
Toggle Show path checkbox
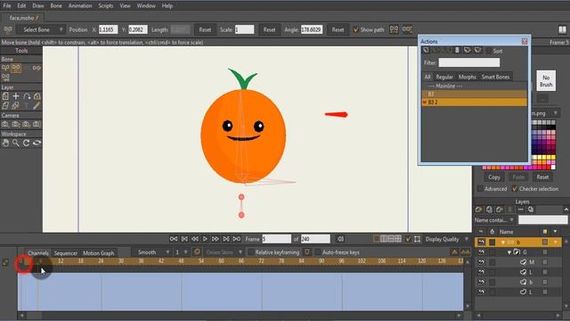pos(356,29)
